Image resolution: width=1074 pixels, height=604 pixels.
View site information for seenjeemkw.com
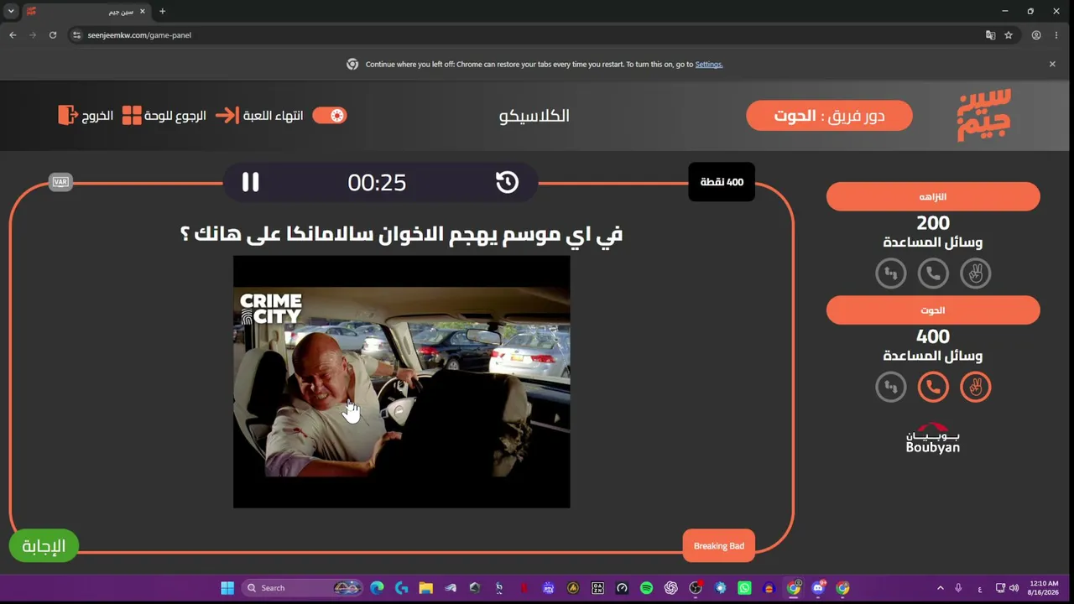[x=76, y=35]
